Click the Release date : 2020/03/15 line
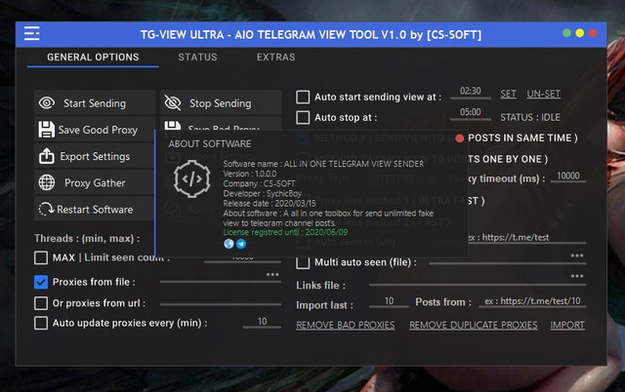625x392 pixels. pyautogui.click(x=270, y=204)
